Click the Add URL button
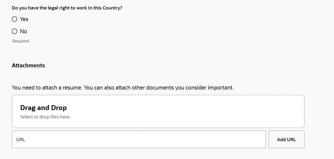The width and height of the screenshot is (334, 159). pyautogui.click(x=286, y=139)
